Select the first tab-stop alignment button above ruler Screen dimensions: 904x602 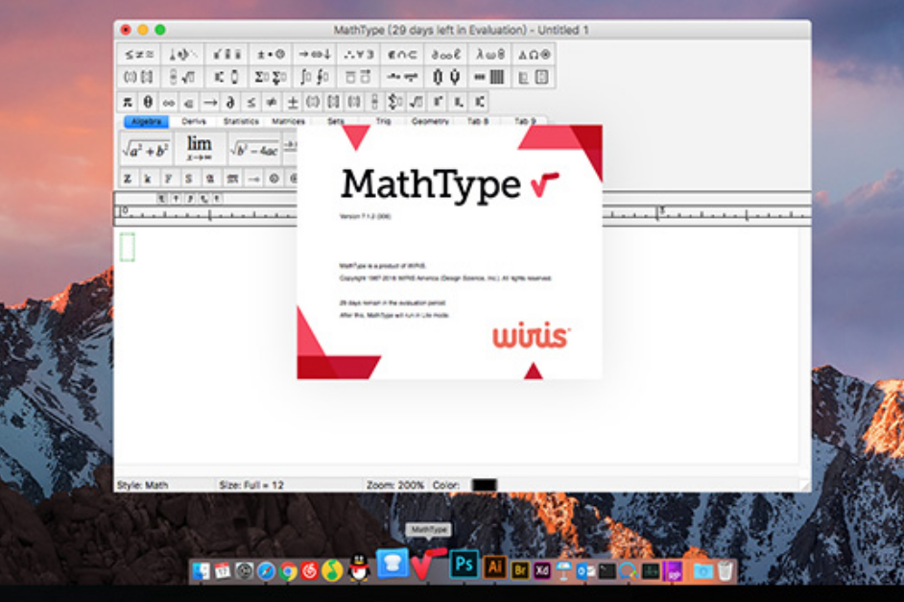click(162, 199)
